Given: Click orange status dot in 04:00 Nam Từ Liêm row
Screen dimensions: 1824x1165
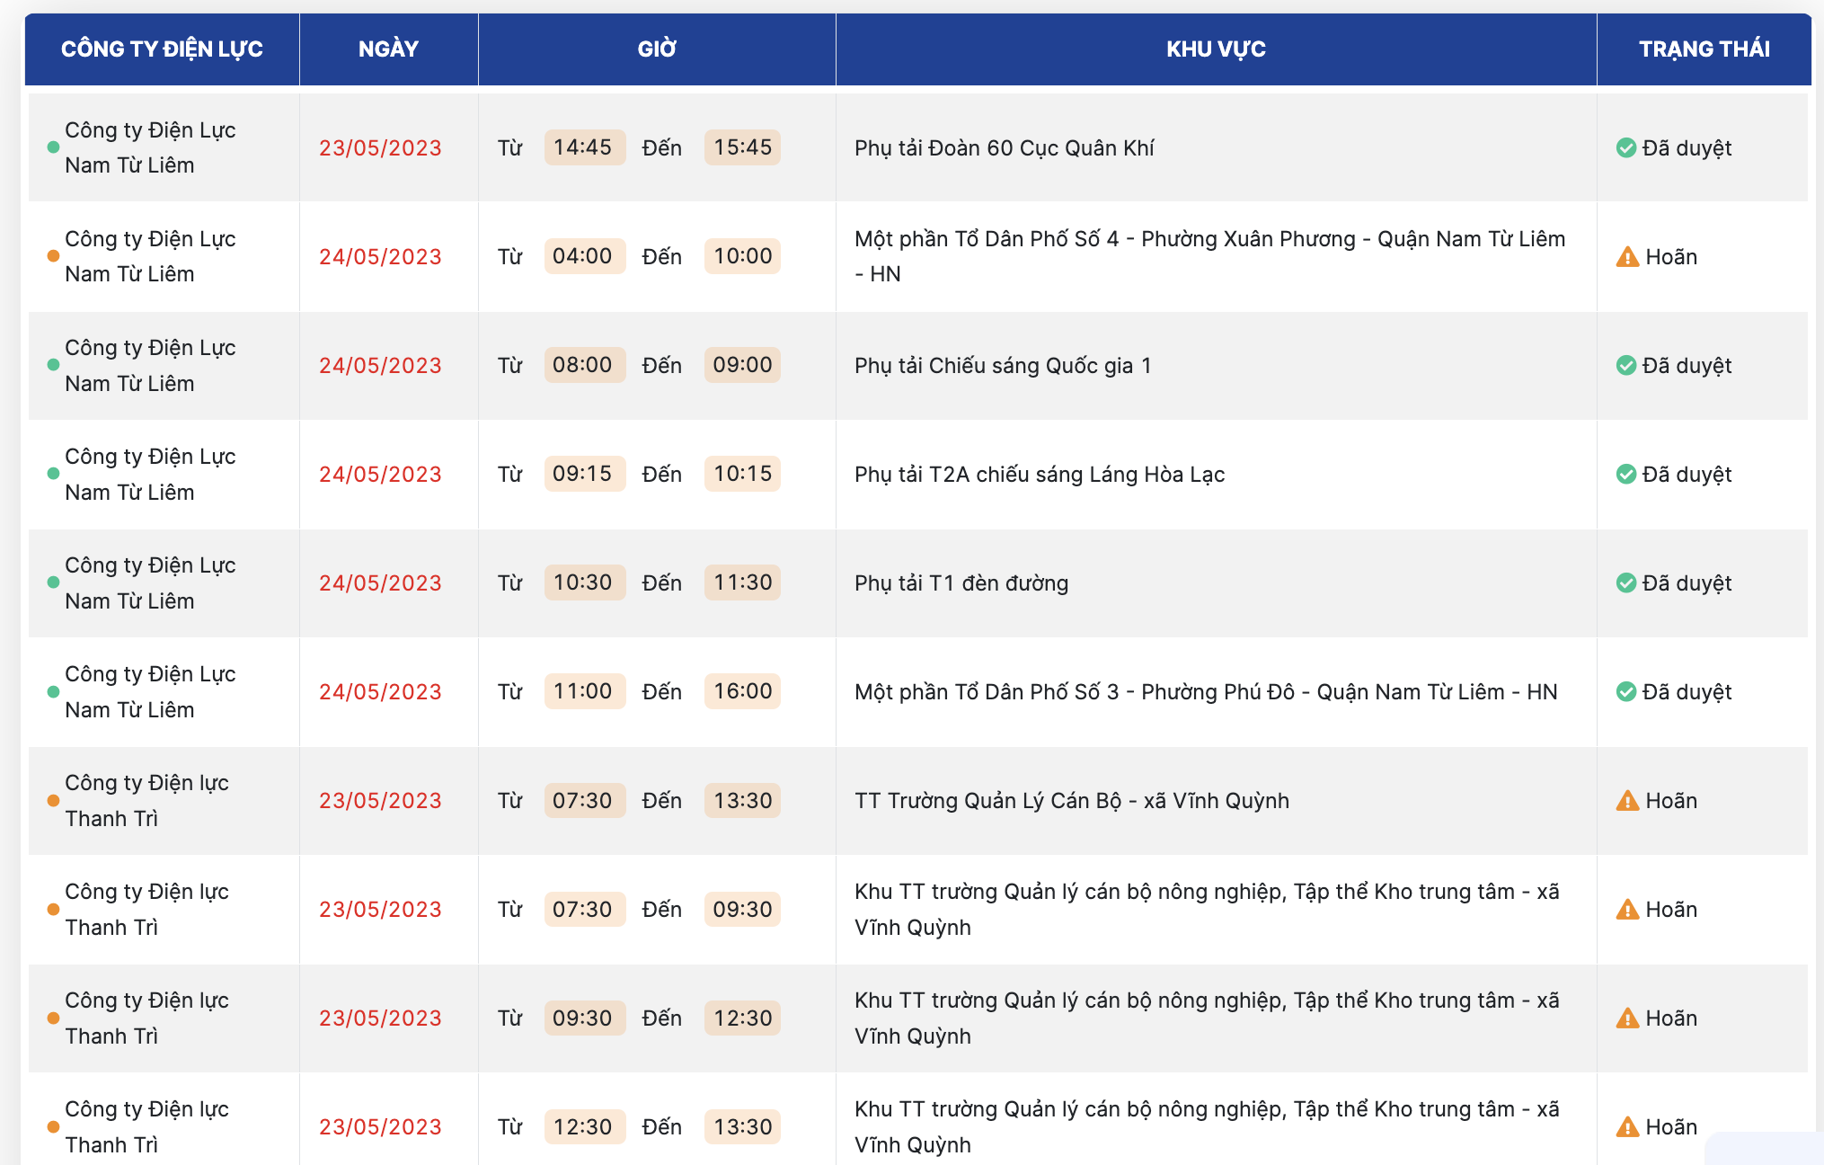Looking at the screenshot, I should (x=53, y=256).
